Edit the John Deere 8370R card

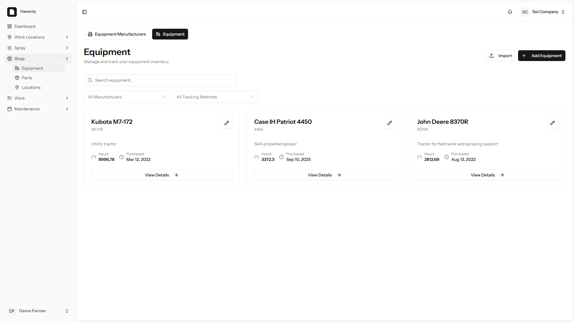point(553,123)
